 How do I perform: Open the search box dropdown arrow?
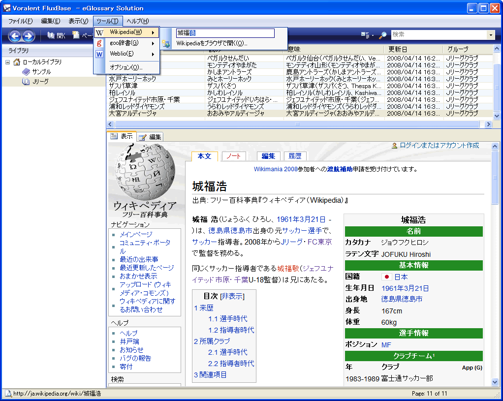491,35
